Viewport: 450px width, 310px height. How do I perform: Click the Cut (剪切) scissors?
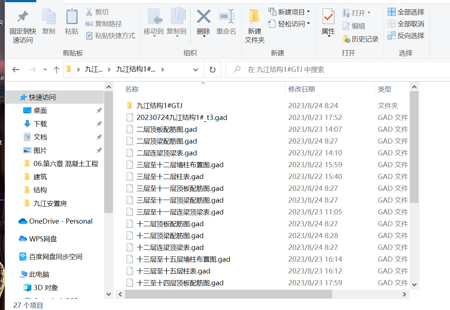point(89,12)
